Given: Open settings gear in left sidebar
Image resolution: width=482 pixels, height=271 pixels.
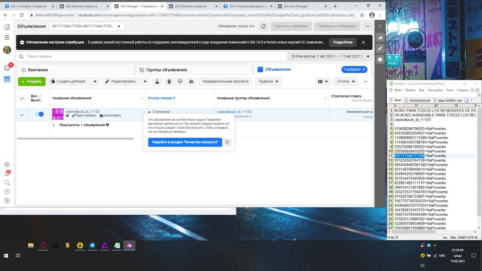Looking at the screenshot, I should coord(7,164).
